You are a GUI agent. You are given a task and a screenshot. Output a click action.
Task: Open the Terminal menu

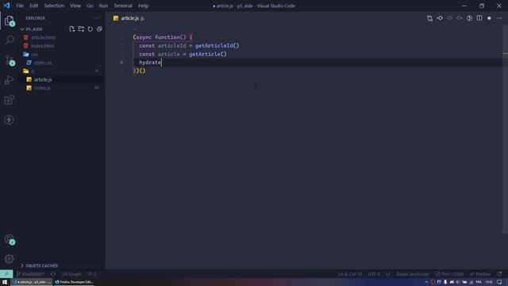(x=123, y=6)
